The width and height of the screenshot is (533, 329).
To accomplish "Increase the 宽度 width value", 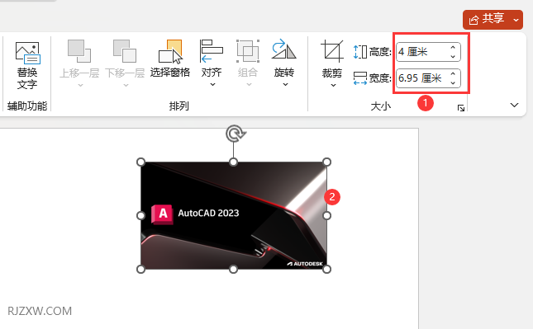I will [453, 73].
